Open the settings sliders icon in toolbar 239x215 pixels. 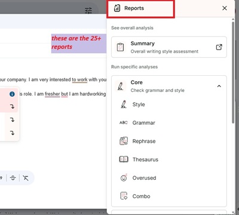click(88, 10)
